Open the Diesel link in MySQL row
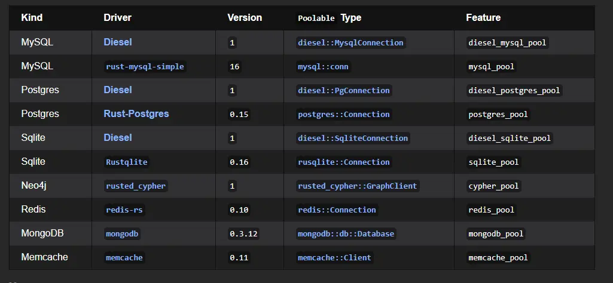This screenshot has height=283, width=613. [118, 42]
